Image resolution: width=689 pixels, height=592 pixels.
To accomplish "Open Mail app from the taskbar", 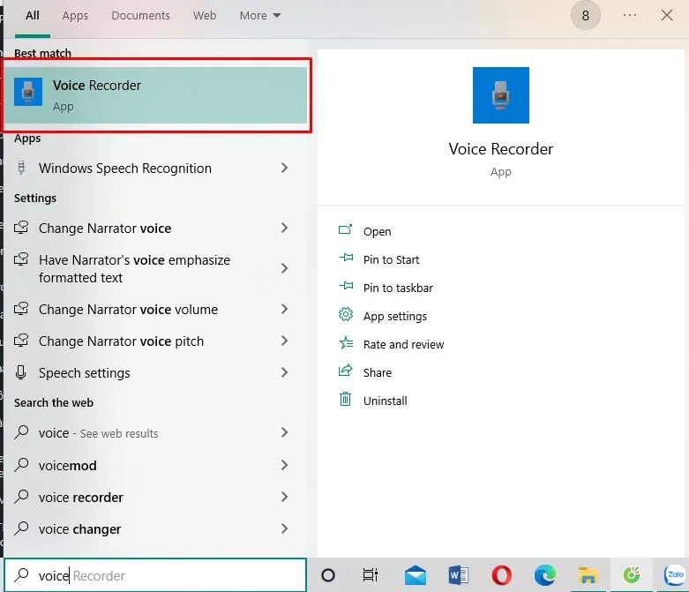I will tap(416, 575).
